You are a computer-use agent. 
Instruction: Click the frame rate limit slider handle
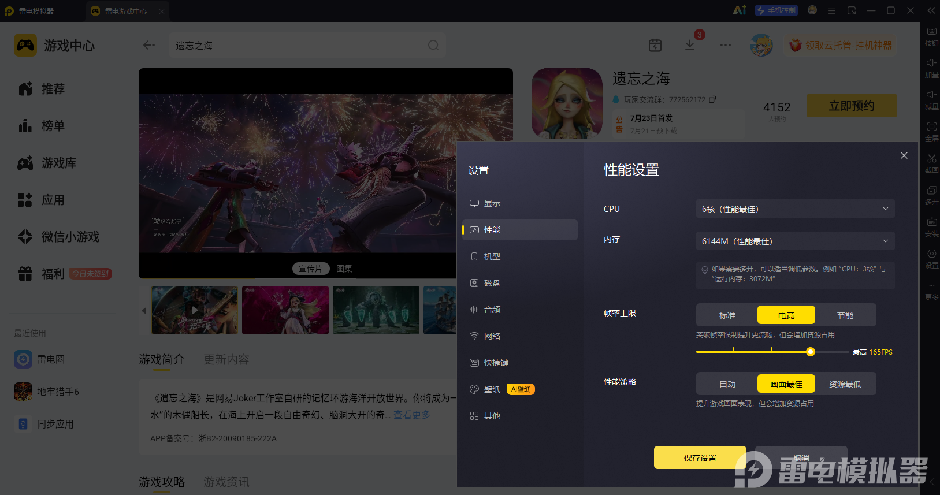tap(811, 352)
